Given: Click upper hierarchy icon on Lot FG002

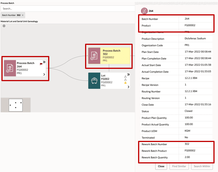Looking at the screenshot, I should pos(125,77).
